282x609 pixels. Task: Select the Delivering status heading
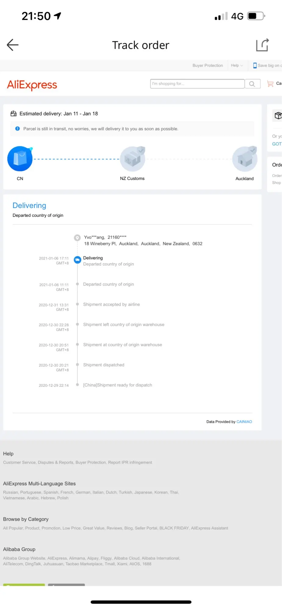click(29, 206)
